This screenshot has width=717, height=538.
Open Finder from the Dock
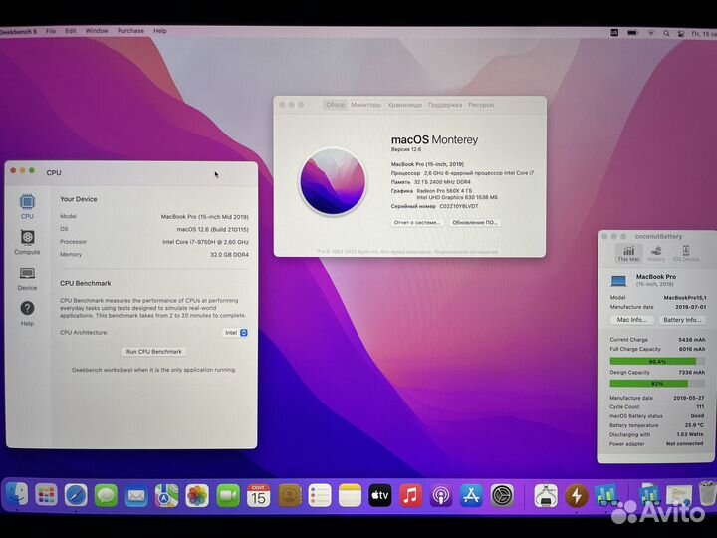point(17,495)
